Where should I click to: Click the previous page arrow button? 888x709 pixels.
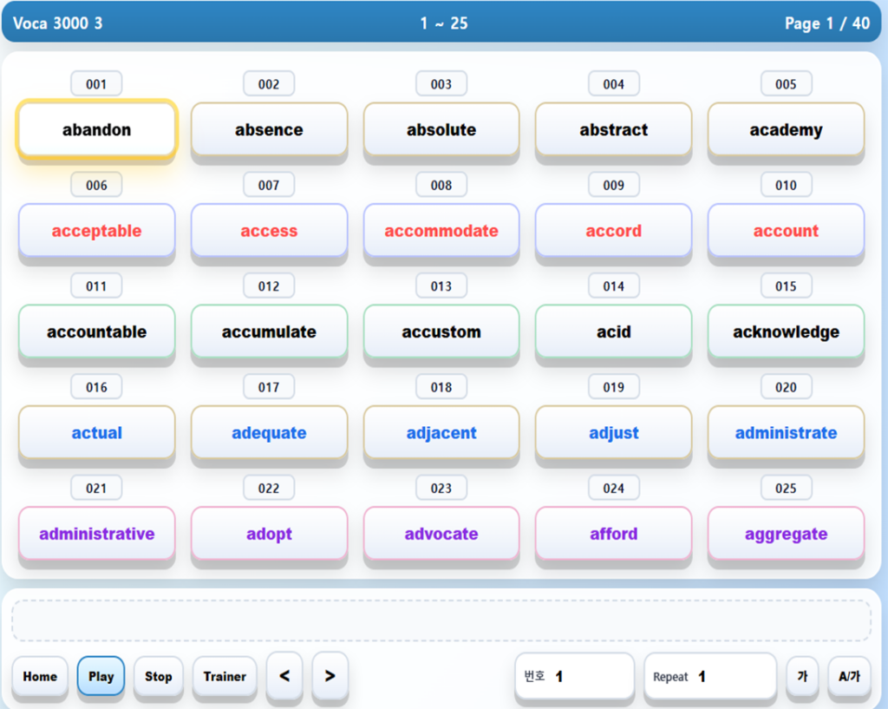click(x=284, y=676)
